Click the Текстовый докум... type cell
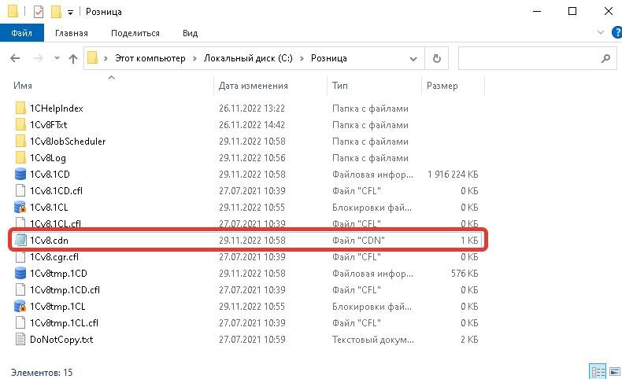 pyautogui.click(x=373, y=340)
